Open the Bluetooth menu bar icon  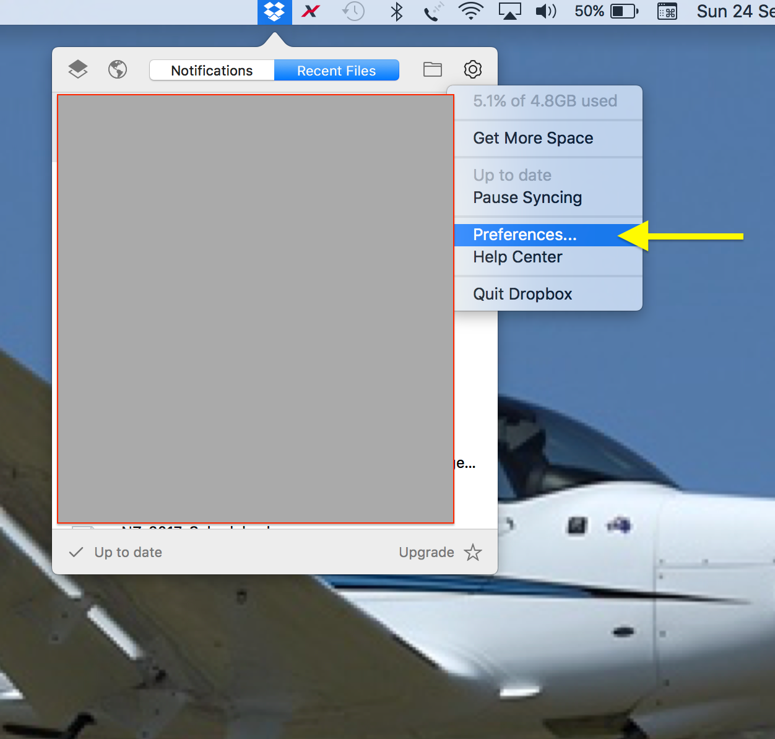397,11
